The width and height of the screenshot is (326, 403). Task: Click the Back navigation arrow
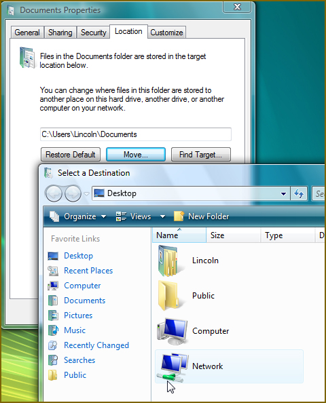[54, 193]
